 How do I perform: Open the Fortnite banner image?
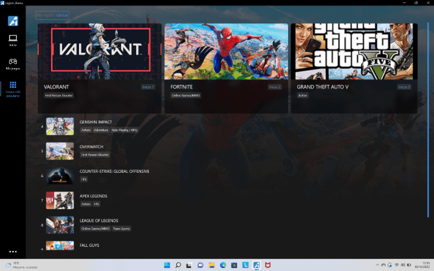click(226, 52)
